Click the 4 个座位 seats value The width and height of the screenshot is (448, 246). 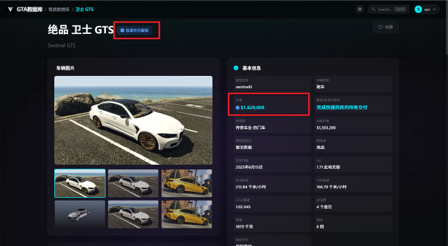coord(324,207)
